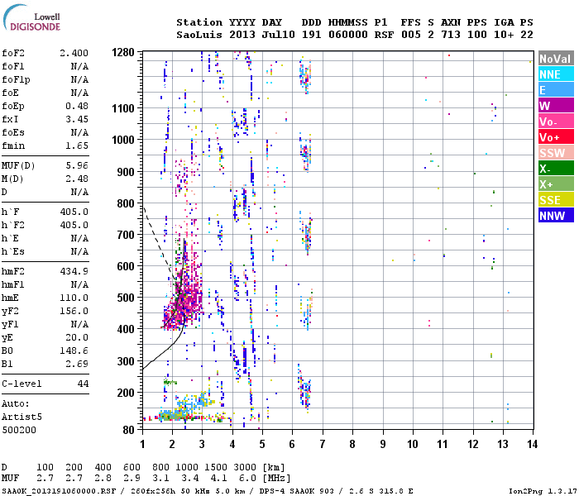Image resolution: width=579 pixels, height=496 pixels.
Task: Click the Artist5 auto-scaling label
Action: tap(22, 417)
